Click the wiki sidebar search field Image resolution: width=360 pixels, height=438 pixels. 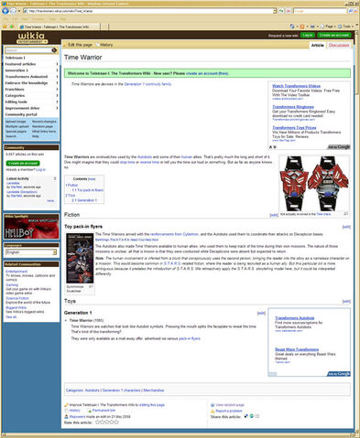pos(27,50)
